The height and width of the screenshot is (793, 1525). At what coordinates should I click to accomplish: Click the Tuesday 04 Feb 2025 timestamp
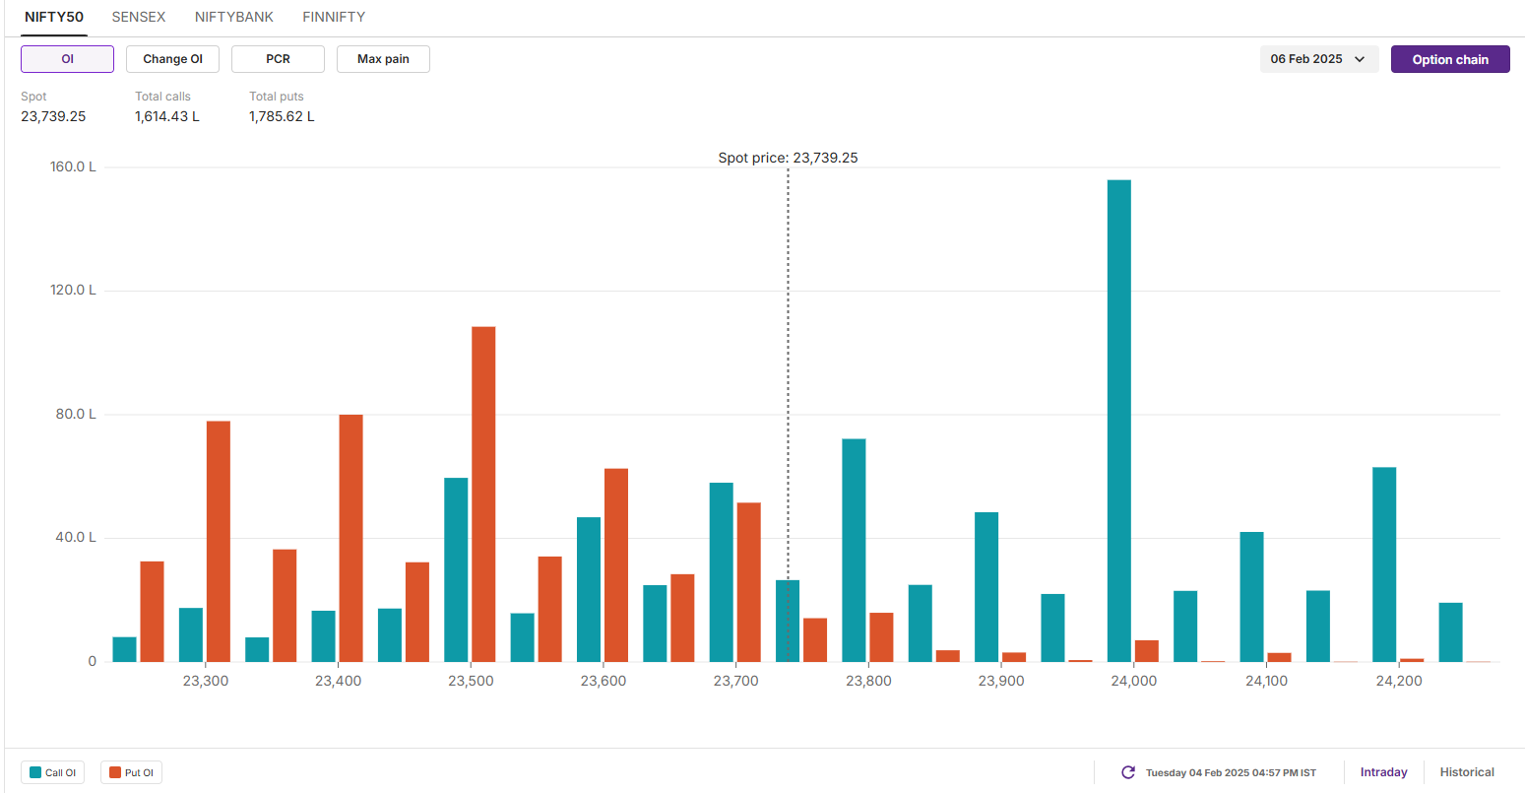tap(1231, 773)
